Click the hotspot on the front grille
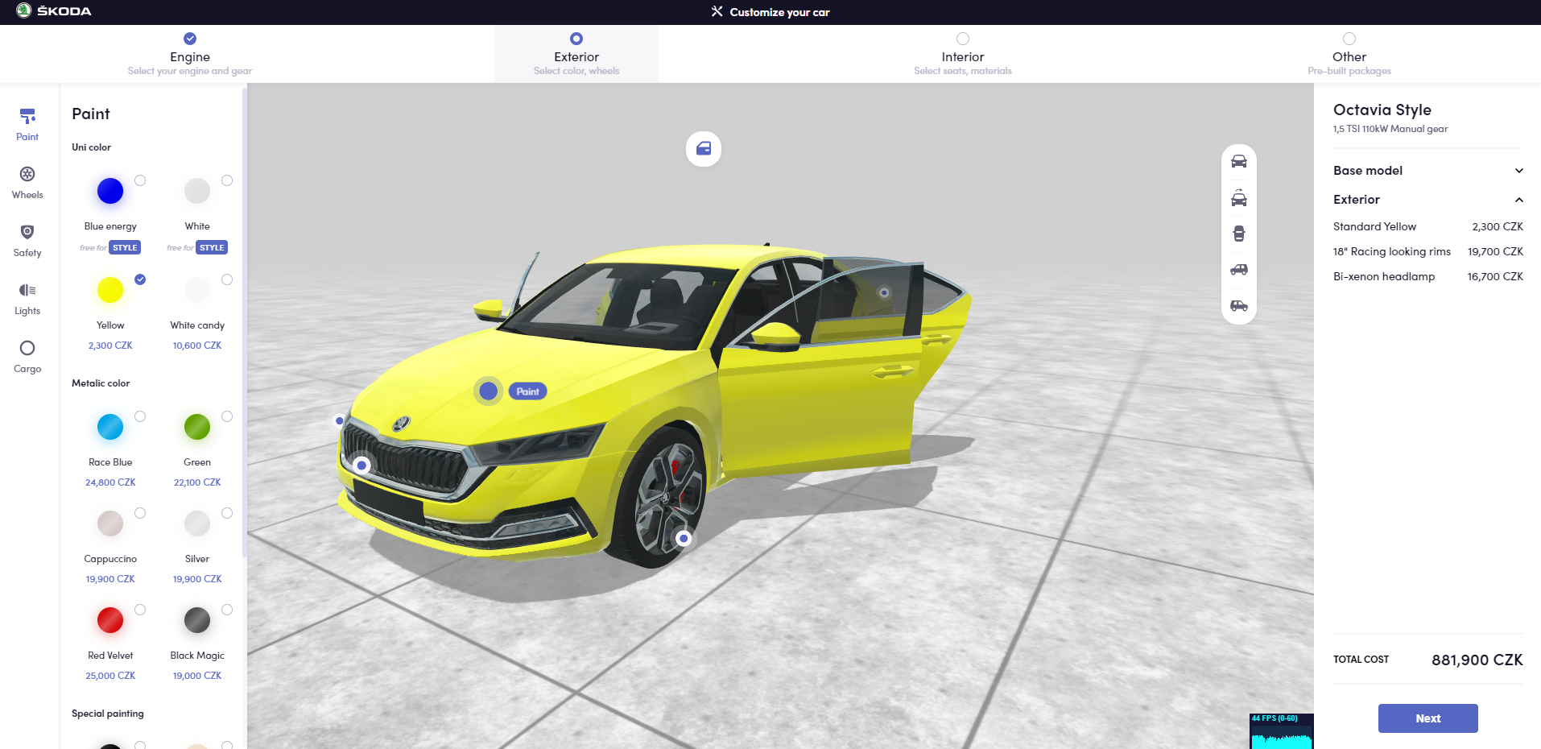1541x749 pixels. pos(361,465)
